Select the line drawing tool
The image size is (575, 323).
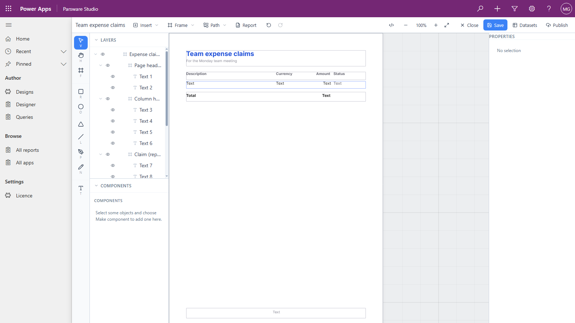point(81,138)
